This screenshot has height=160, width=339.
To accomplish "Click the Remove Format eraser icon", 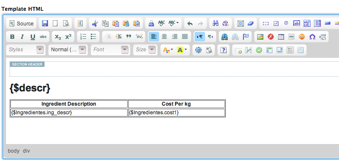I will pyautogui.click(x=251, y=23).
